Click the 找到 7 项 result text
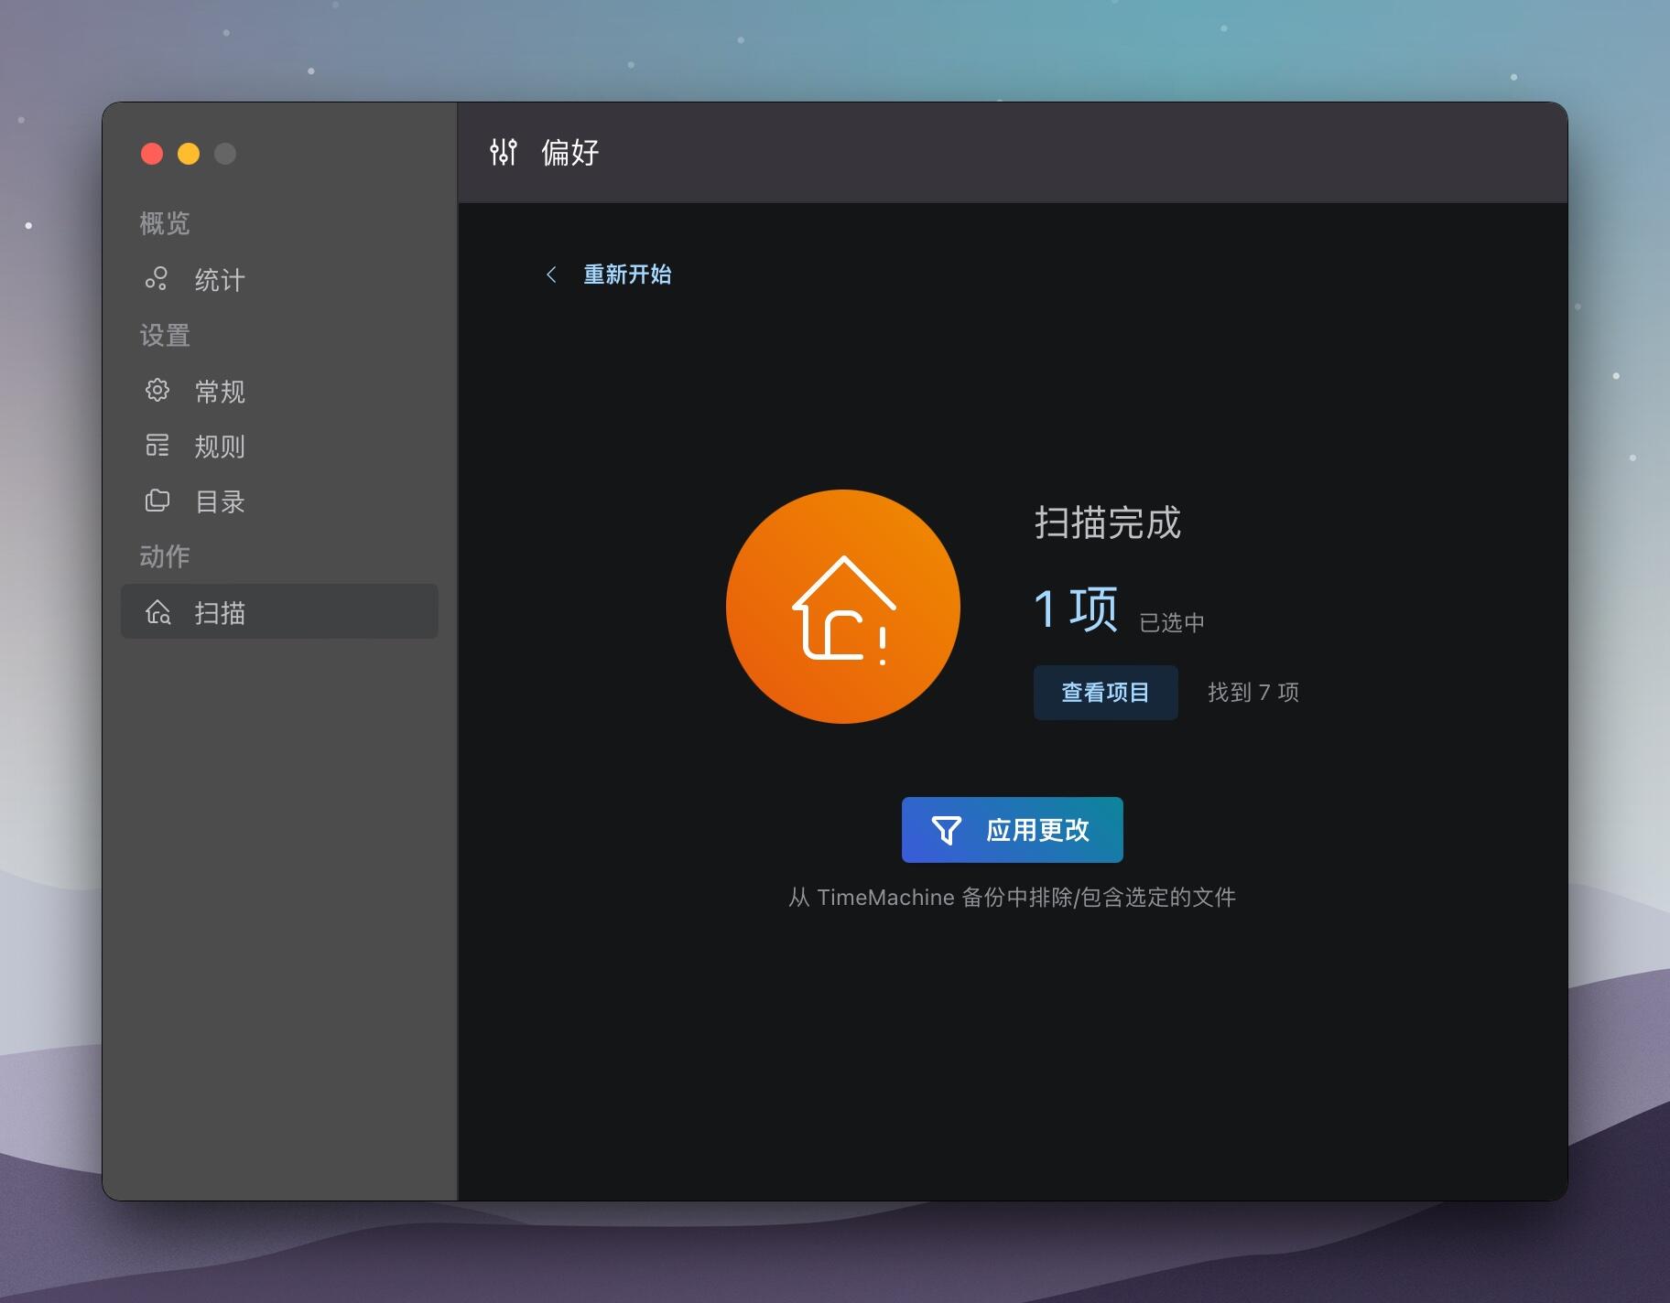Image resolution: width=1670 pixels, height=1303 pixels. pos(1252,693)
